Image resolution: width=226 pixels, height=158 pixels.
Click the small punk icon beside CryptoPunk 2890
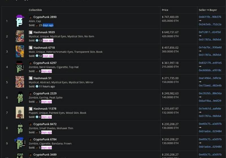click(31, 17)
